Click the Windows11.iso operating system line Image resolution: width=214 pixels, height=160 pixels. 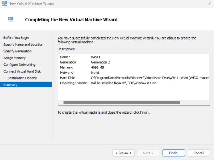(x=124, y=83)
